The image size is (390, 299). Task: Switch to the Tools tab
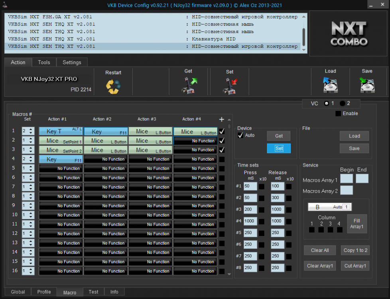click(44, 62)
